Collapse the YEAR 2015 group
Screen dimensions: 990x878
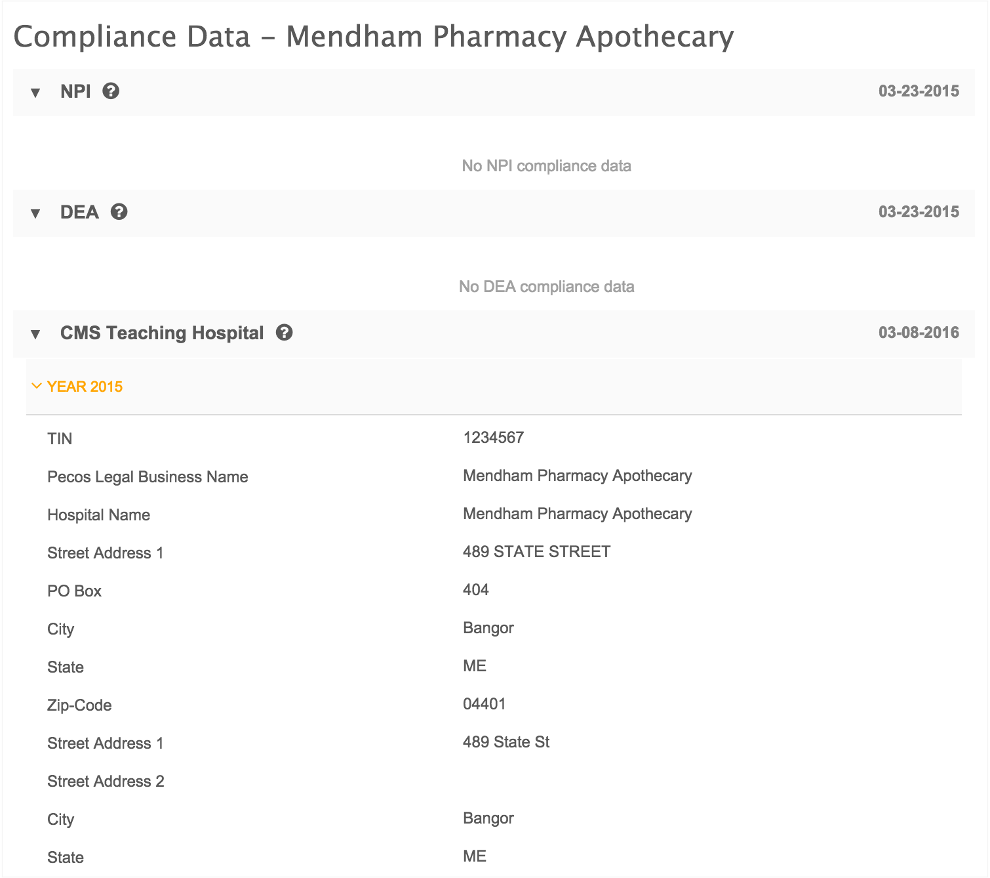pos(77,387)
